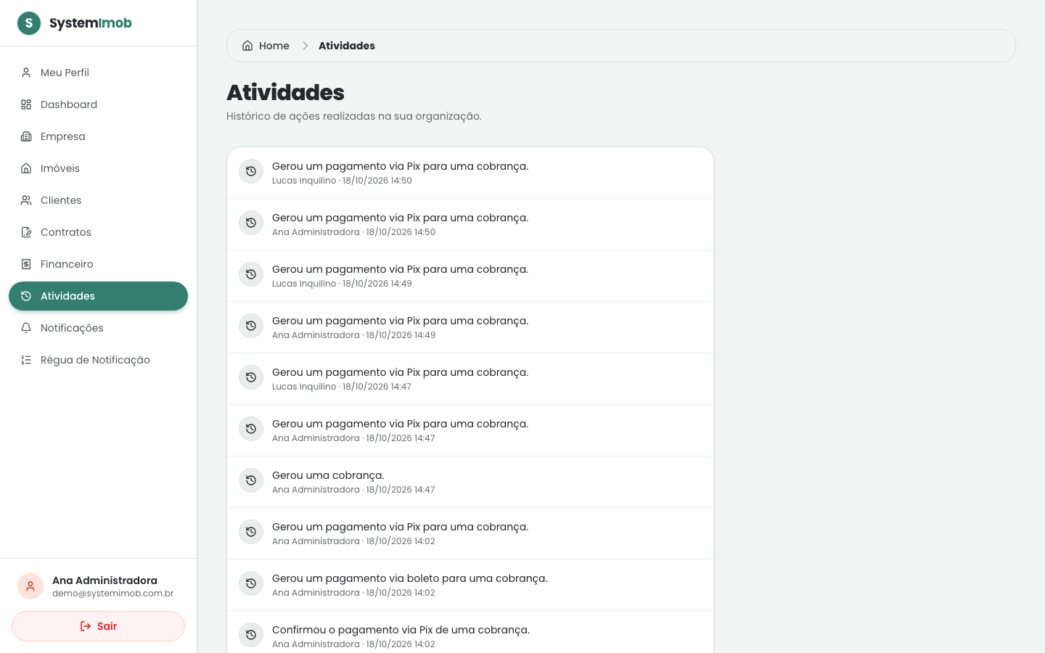Select Ana Administradora 14:50 Pix payment entry
1045x653 pixels.
(x=470, y=224)
